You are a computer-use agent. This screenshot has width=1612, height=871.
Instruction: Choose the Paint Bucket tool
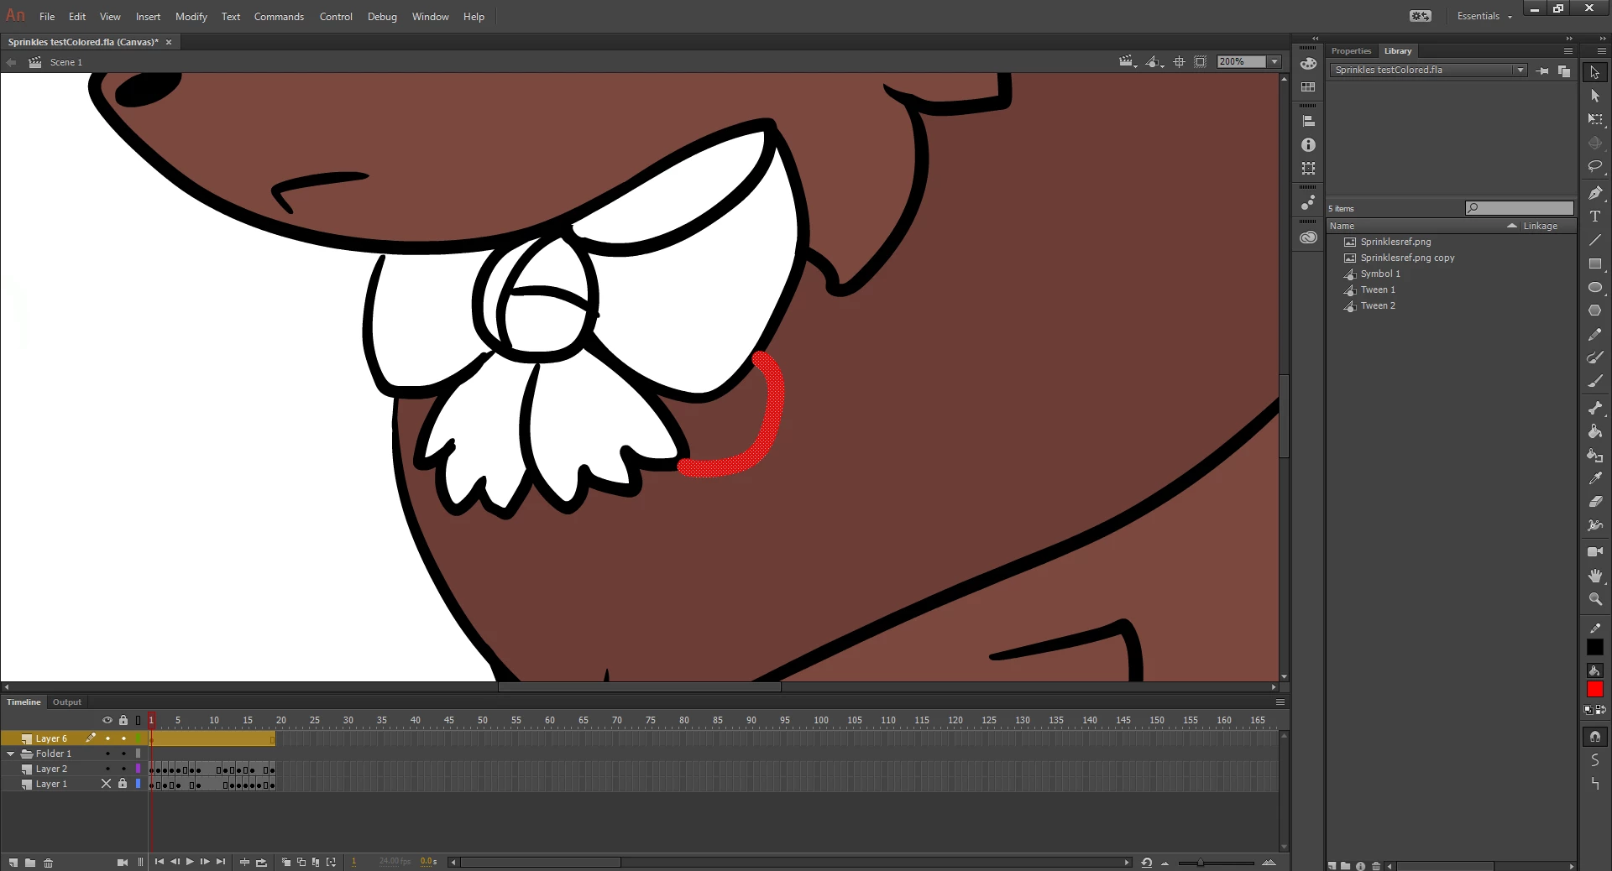click(1595, 431)
